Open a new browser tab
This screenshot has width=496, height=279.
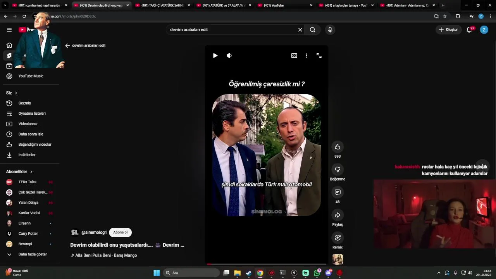tap(443, 5)
